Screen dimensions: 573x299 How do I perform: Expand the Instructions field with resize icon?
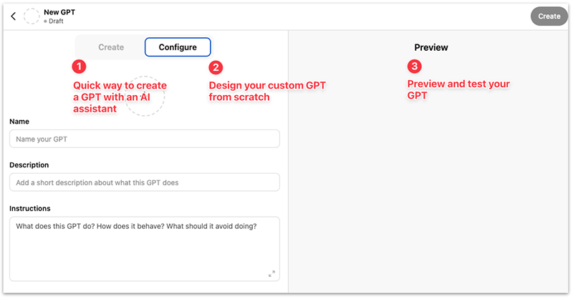click(271, 273)
